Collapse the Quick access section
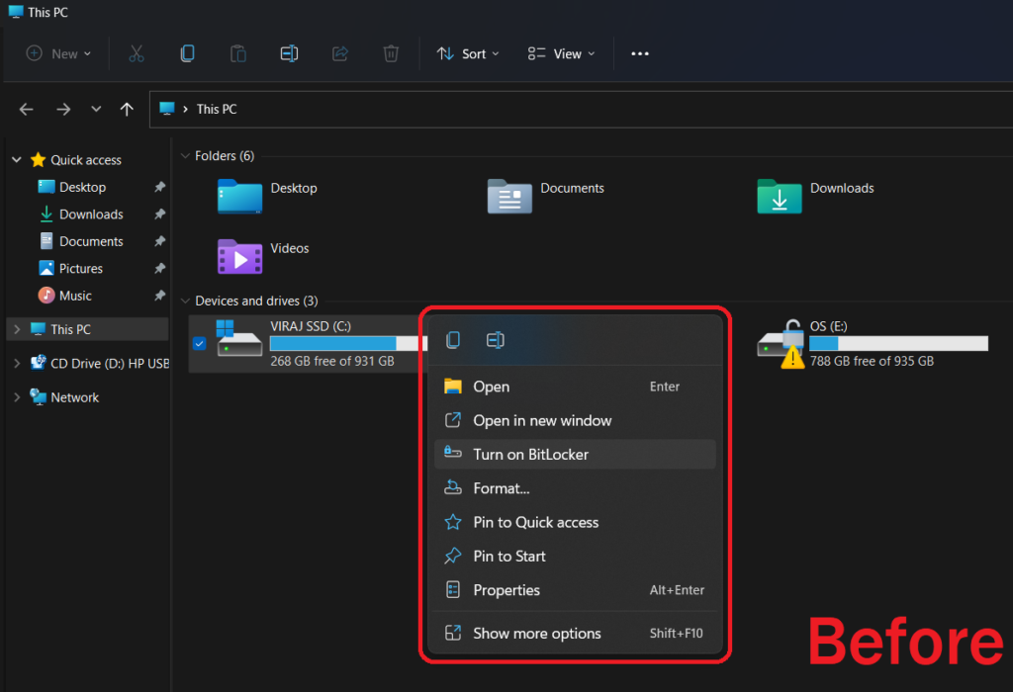 click(x=16, y=160)
